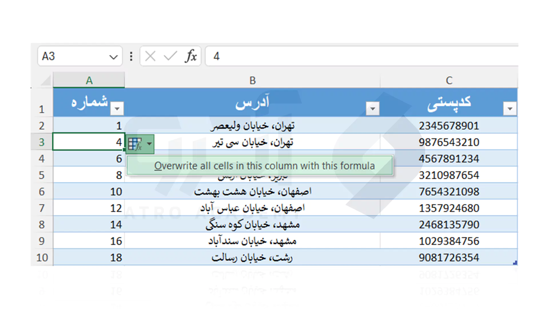This screenshot has height=309, width=549.
Task: Select postal code 7654321098
Action: [449, 191]
